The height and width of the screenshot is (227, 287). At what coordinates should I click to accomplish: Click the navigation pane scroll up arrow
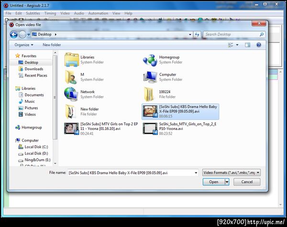coord(55,53)
